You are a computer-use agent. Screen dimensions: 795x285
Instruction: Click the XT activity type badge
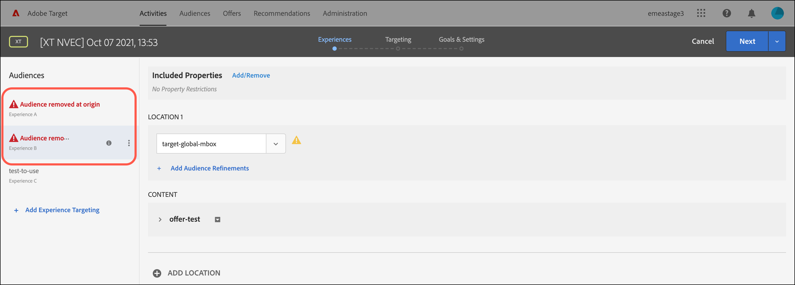click(x=19, y=42)
